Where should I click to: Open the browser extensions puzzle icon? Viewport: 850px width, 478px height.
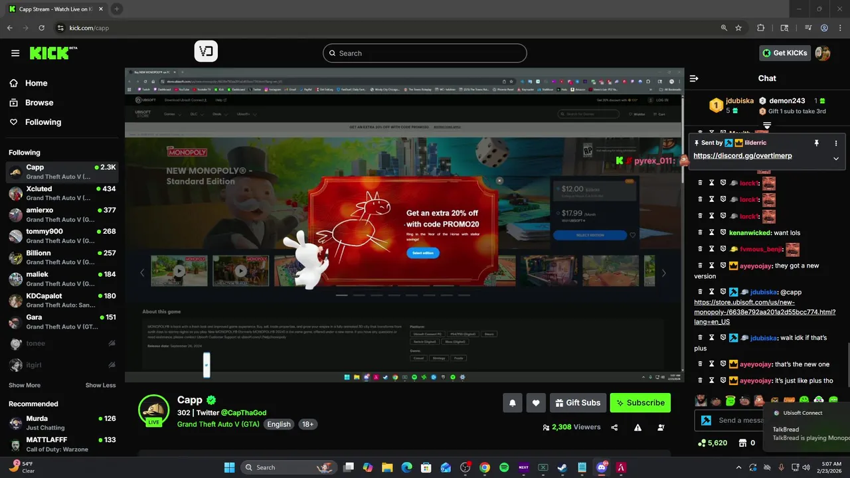pos(761,28)
